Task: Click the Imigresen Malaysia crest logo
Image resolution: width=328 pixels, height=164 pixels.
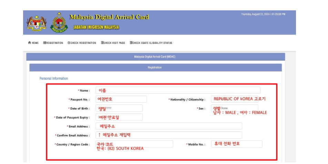Action: [x=59, y=22]
